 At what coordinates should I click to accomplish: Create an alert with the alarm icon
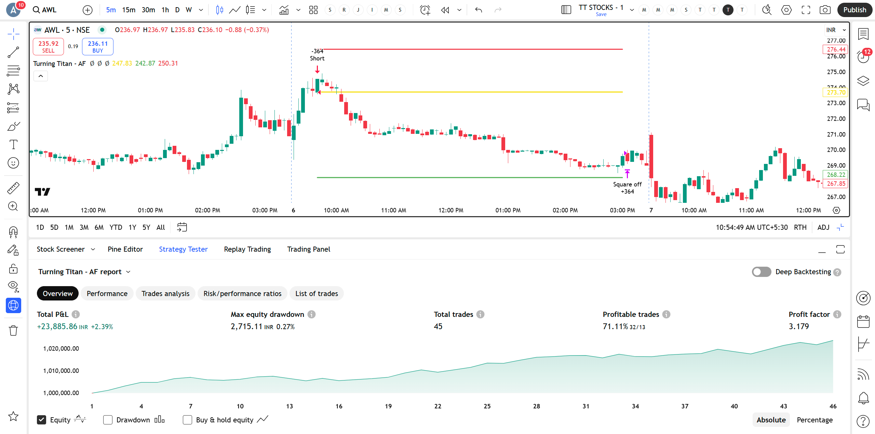pyautogui.click(x=425, y=10)
